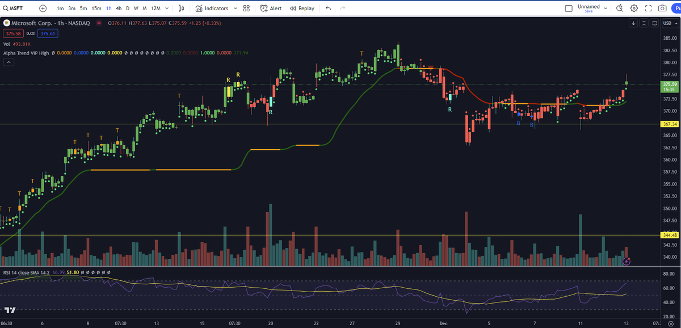Open chart settings gear
Viewport: 681px width, 328px height.
(634, 9)
